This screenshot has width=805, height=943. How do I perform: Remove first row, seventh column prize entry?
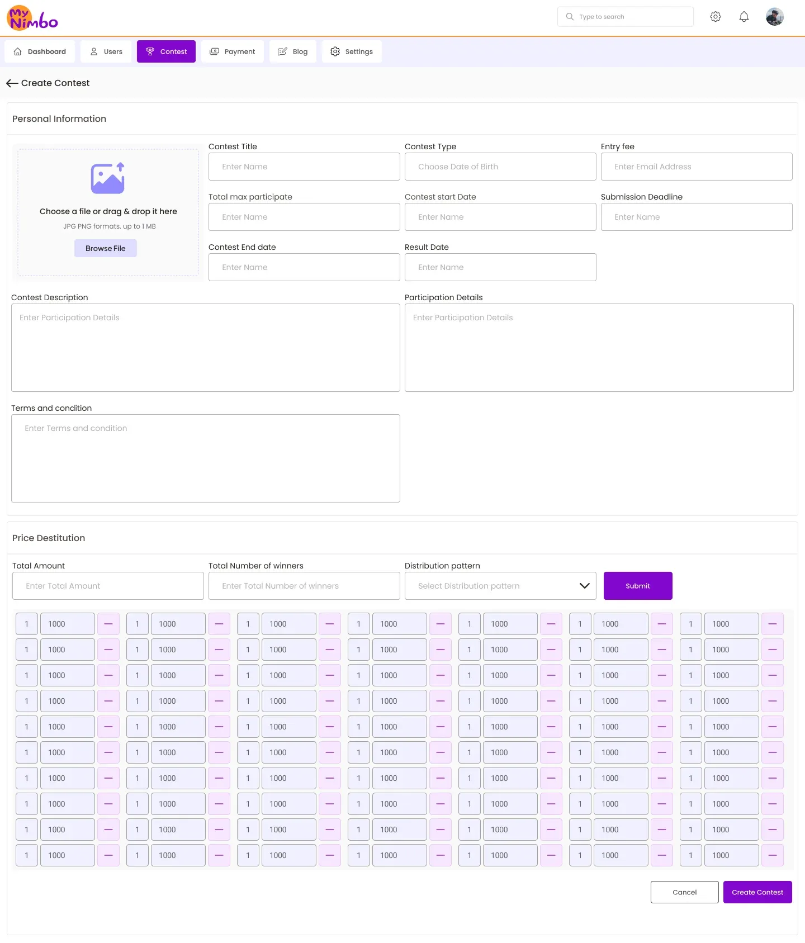point(773,624)
